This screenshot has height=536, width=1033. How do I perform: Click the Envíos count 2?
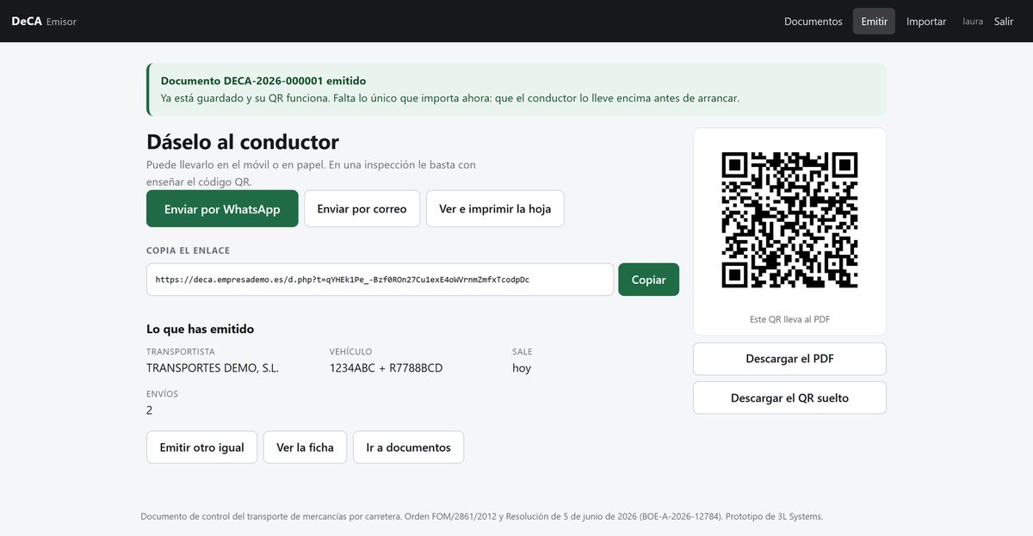coord(150,410)
